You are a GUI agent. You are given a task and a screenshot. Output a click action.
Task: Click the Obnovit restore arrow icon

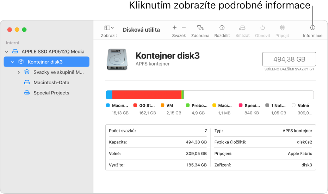point(262,27)
